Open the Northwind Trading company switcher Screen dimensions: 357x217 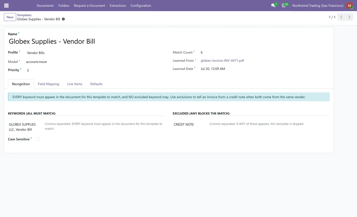pos(318,5)
